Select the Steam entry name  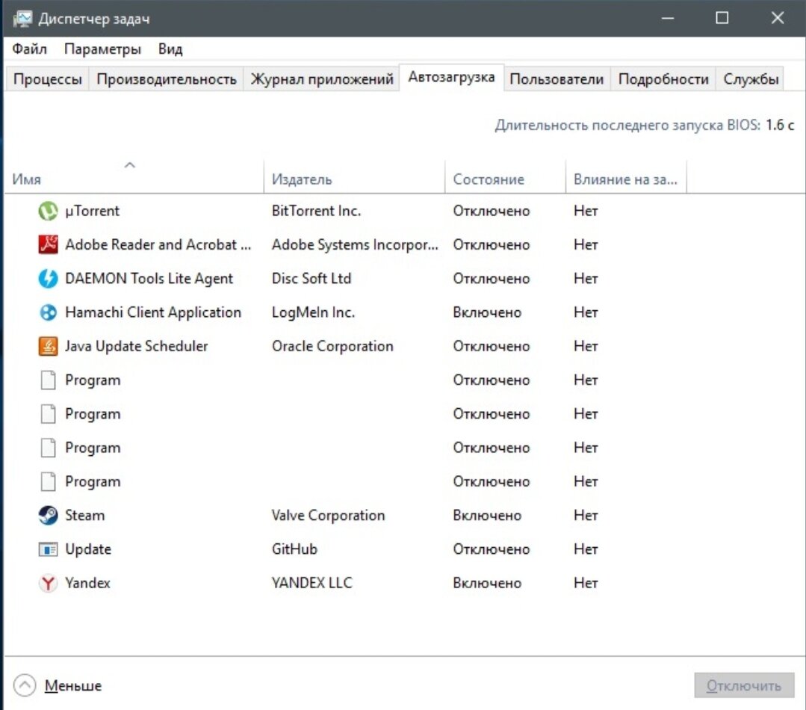click(x=85, y=515)
